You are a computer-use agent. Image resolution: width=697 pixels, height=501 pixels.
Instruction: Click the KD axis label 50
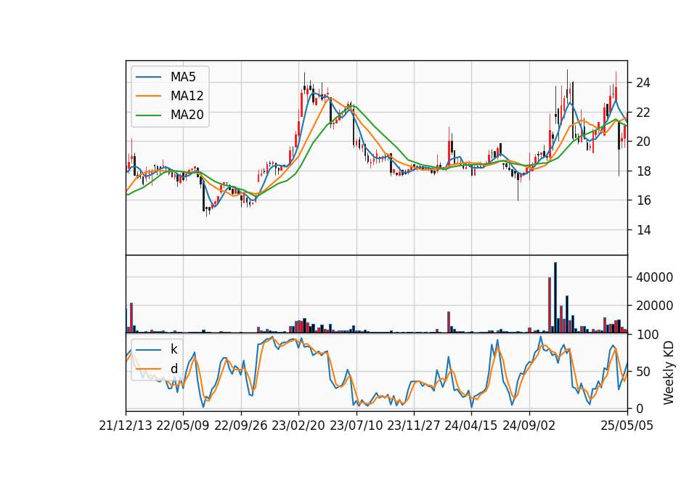tap(643, 372)
